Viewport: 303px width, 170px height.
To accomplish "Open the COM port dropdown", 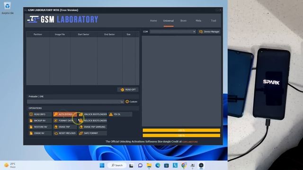I will click(194, 32).
